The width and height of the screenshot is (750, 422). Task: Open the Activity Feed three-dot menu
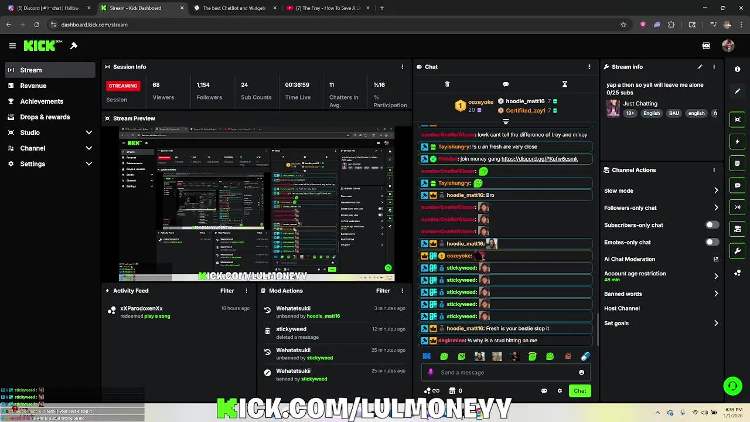click(246, 291)
